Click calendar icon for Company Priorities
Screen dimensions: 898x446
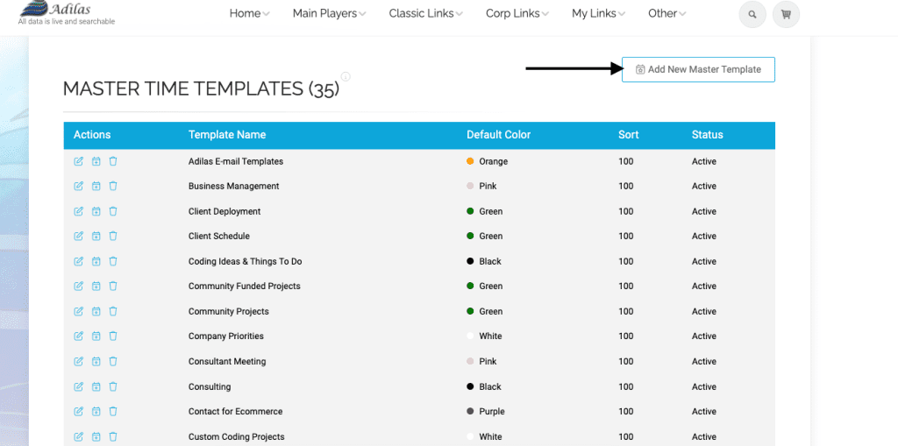pyautogui.click(x=96, y=336)
